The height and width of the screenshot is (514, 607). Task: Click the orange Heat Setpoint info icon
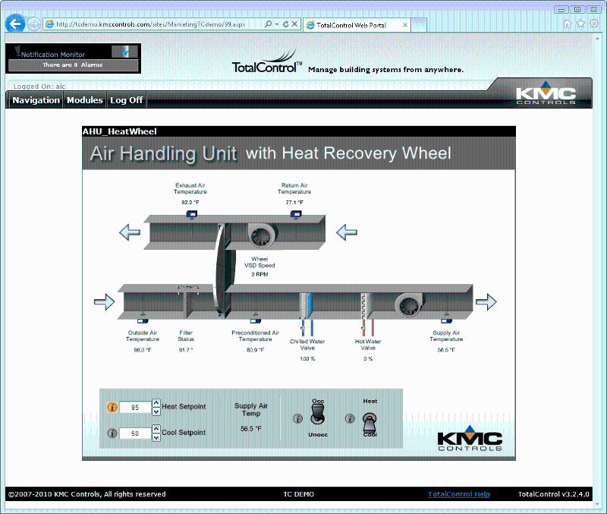coord(112,407)
